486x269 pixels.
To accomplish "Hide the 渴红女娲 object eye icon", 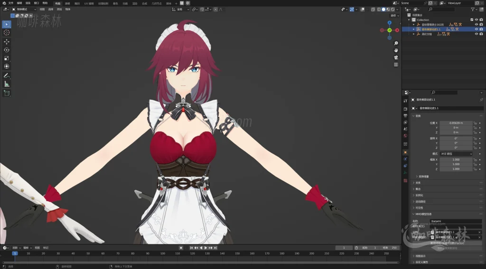I will (477, 34).
